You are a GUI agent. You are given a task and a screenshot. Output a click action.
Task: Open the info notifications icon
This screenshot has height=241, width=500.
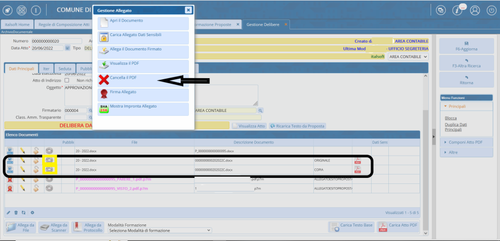click(x=457, y=10)
